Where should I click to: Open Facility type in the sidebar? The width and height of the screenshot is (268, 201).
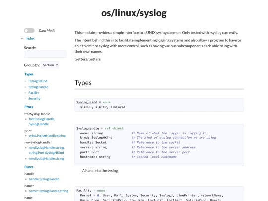34,93
